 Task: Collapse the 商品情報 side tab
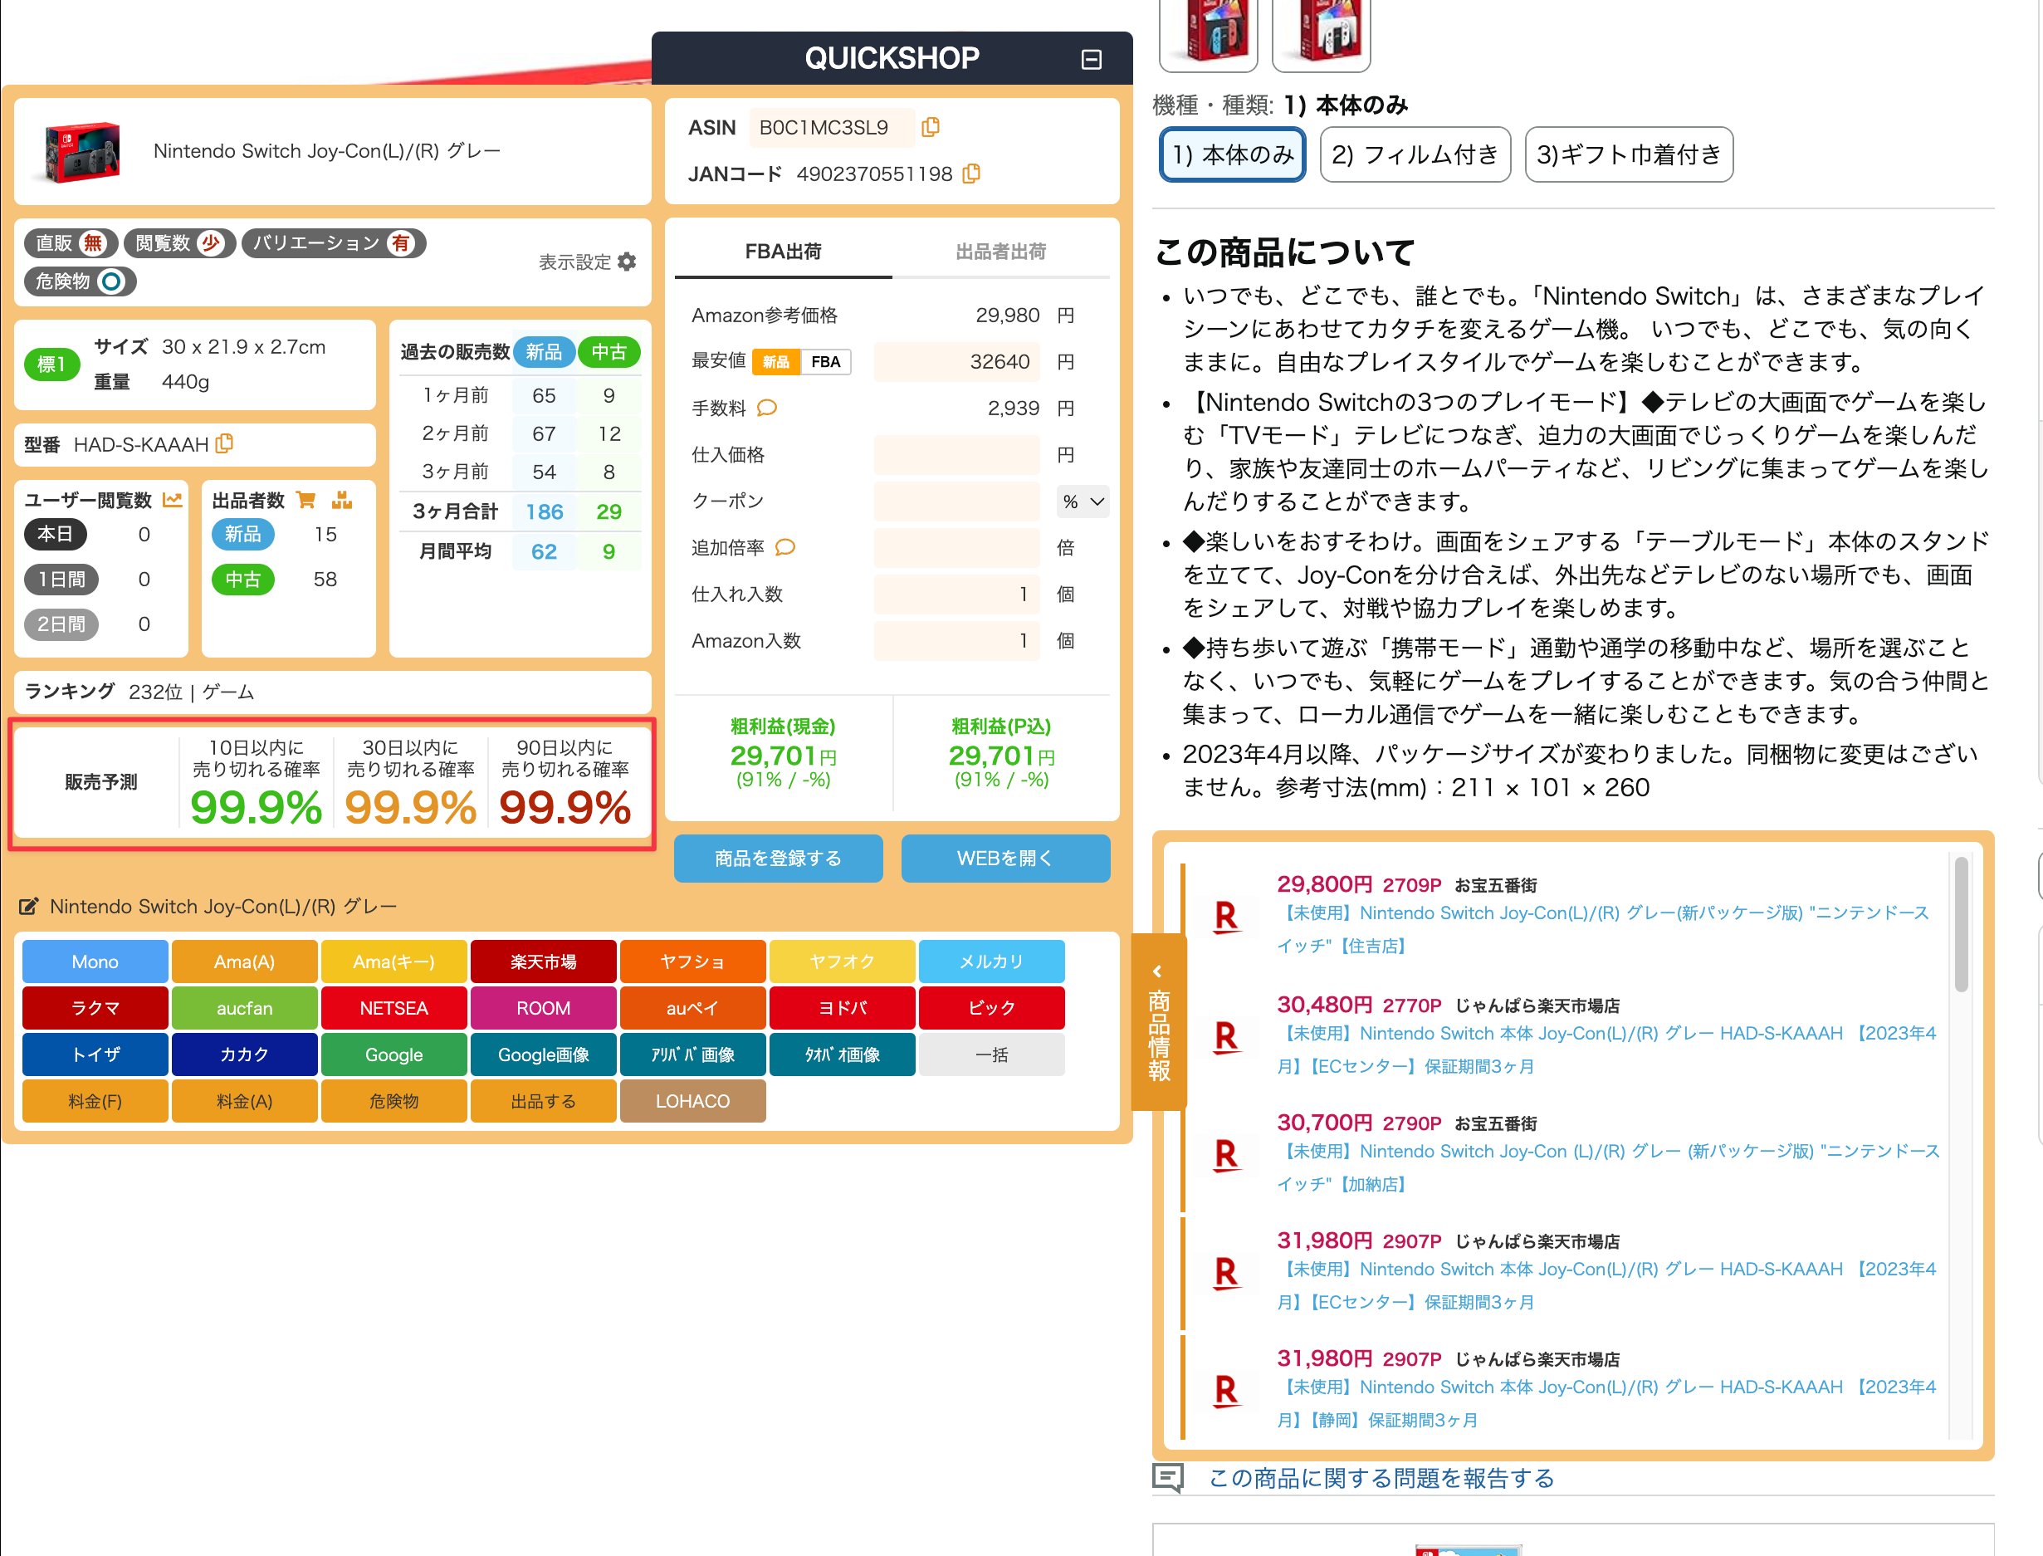click(1159, 1021)
